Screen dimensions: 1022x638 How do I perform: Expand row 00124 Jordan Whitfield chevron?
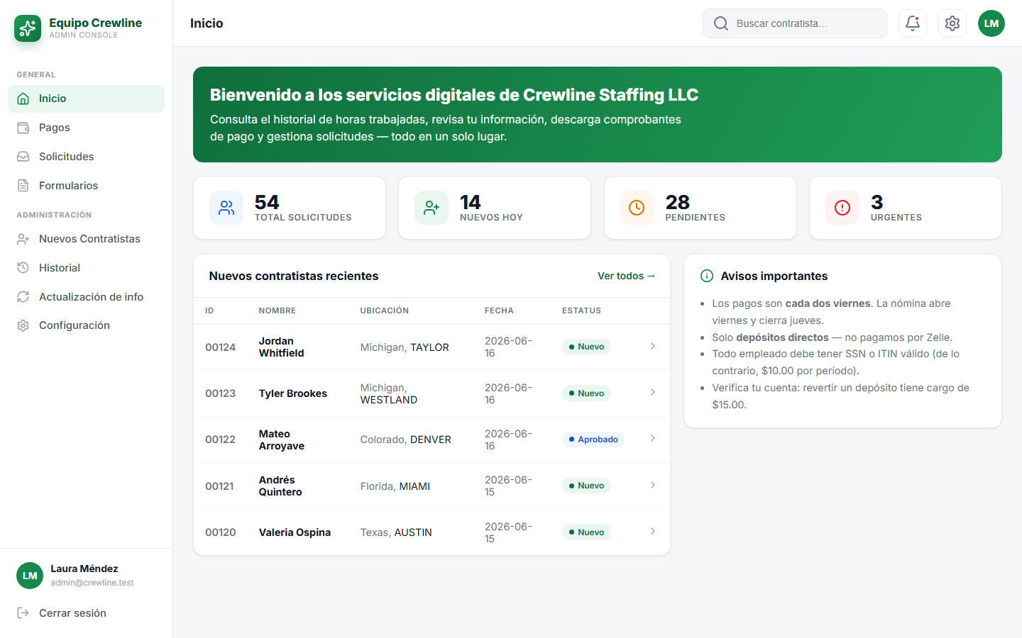(x=653, y=346)
